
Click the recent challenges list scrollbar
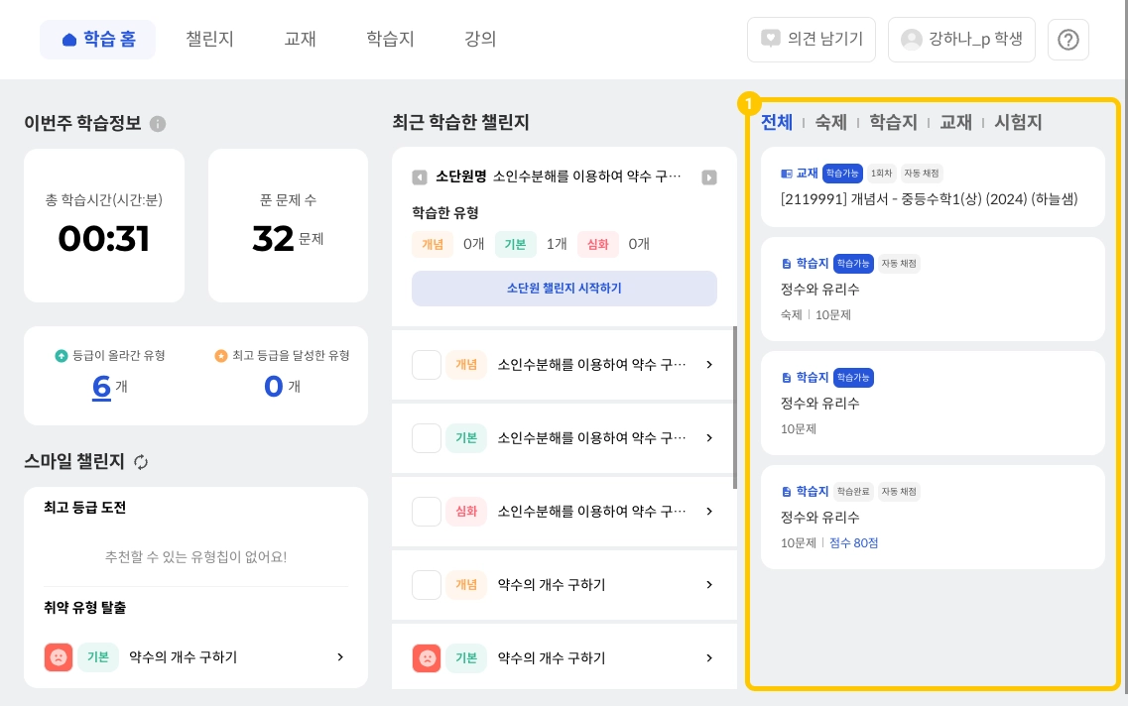[735, 407]
